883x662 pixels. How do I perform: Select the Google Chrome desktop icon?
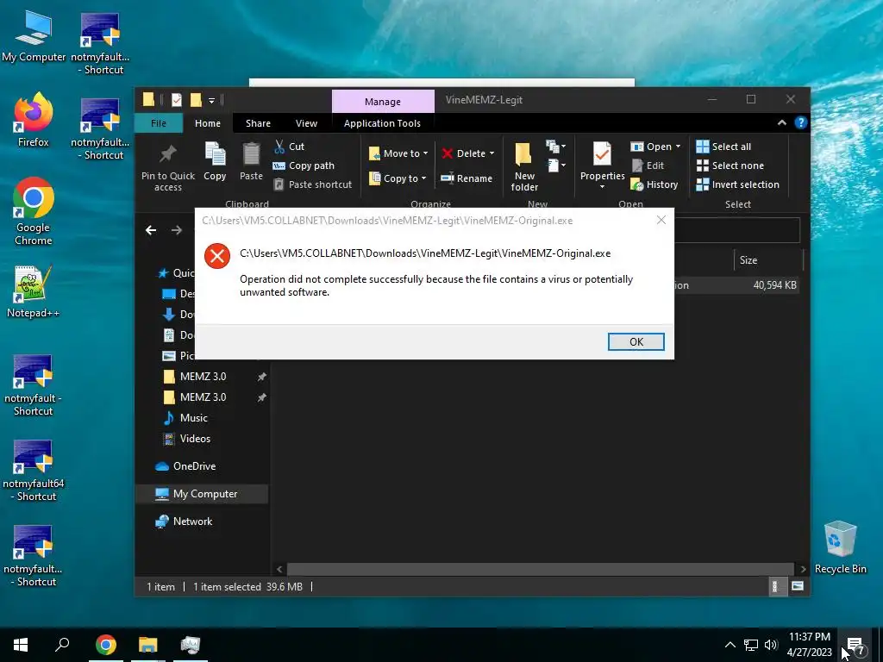tap(34, 211)
